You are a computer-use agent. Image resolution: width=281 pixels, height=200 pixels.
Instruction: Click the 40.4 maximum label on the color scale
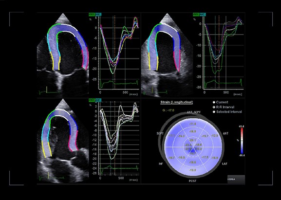(x=242, y=126)
